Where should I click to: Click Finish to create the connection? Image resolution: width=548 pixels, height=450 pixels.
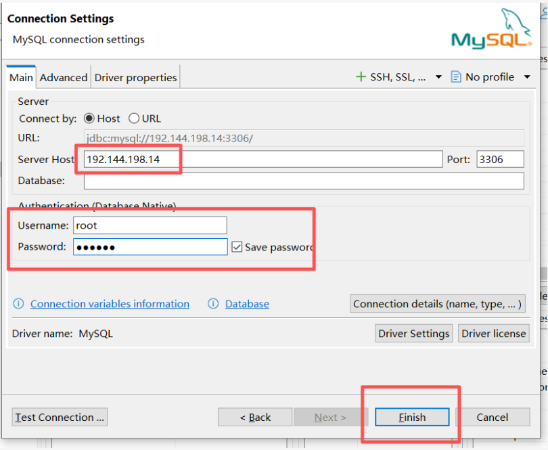[x=412, y=417]
